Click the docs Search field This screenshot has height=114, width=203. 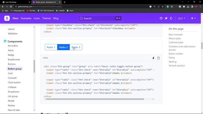(x=100, y=18)
